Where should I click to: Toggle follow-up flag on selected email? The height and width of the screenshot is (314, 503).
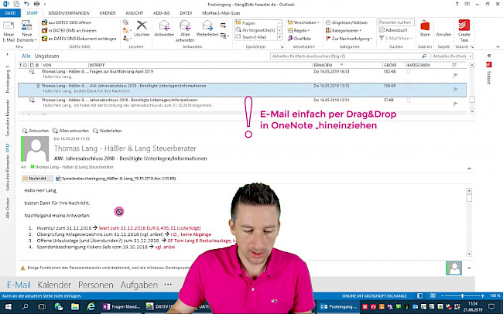tap(454, 89)
